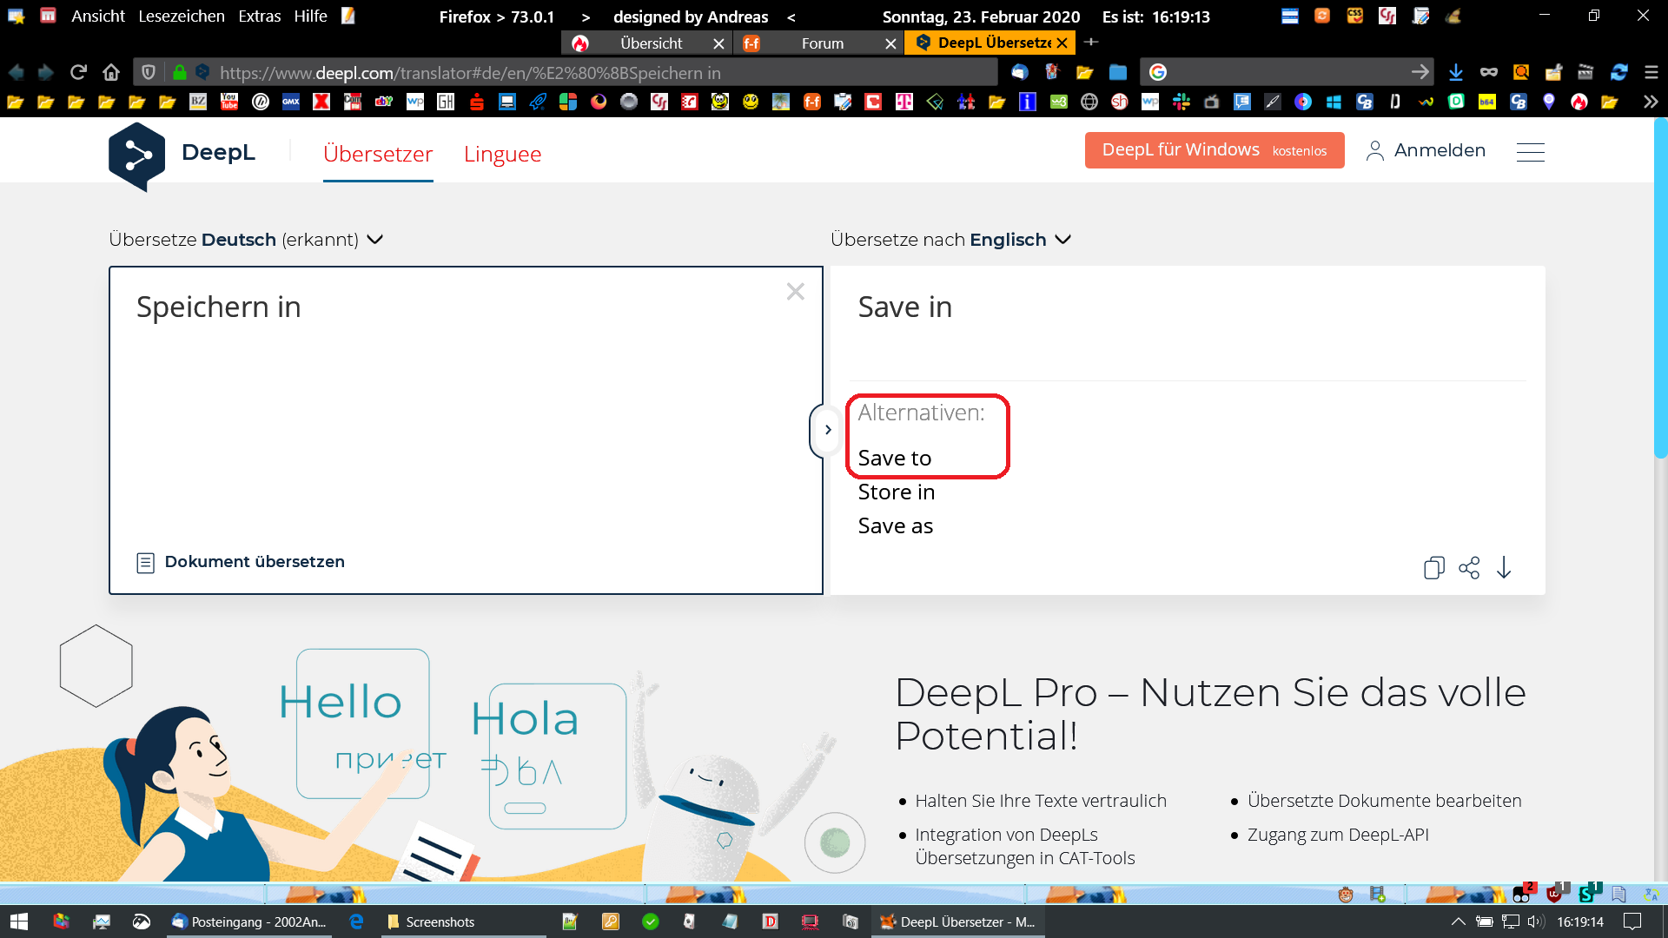
Task: Open the Forum browser tab
Action: coord(821,43)
